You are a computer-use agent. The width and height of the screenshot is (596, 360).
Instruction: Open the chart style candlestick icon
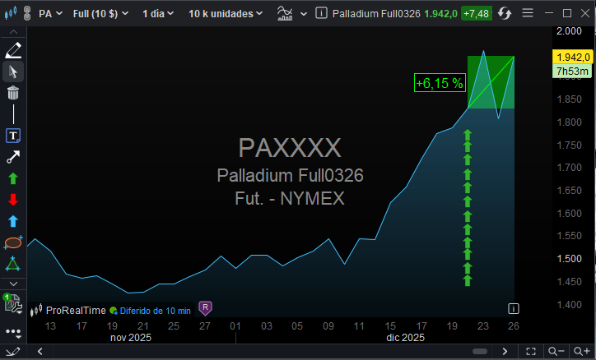pos(11,13)
